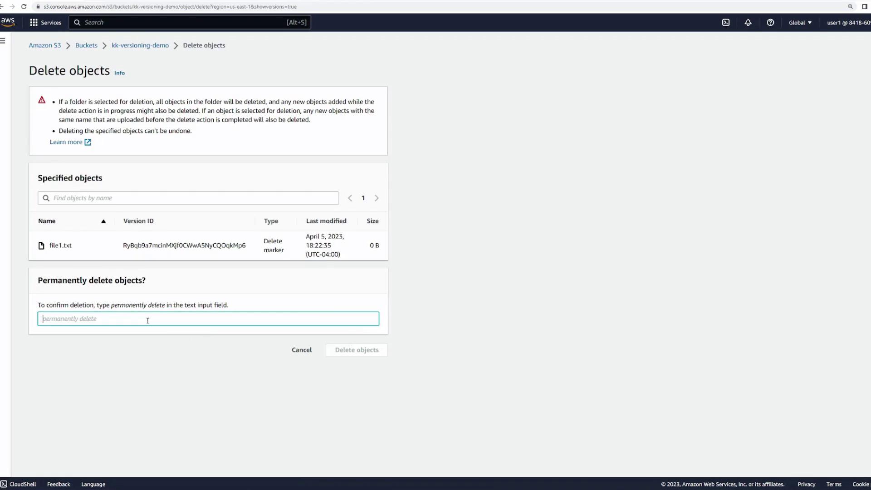Go to previous page of specified objects

[x=350, y=198]
